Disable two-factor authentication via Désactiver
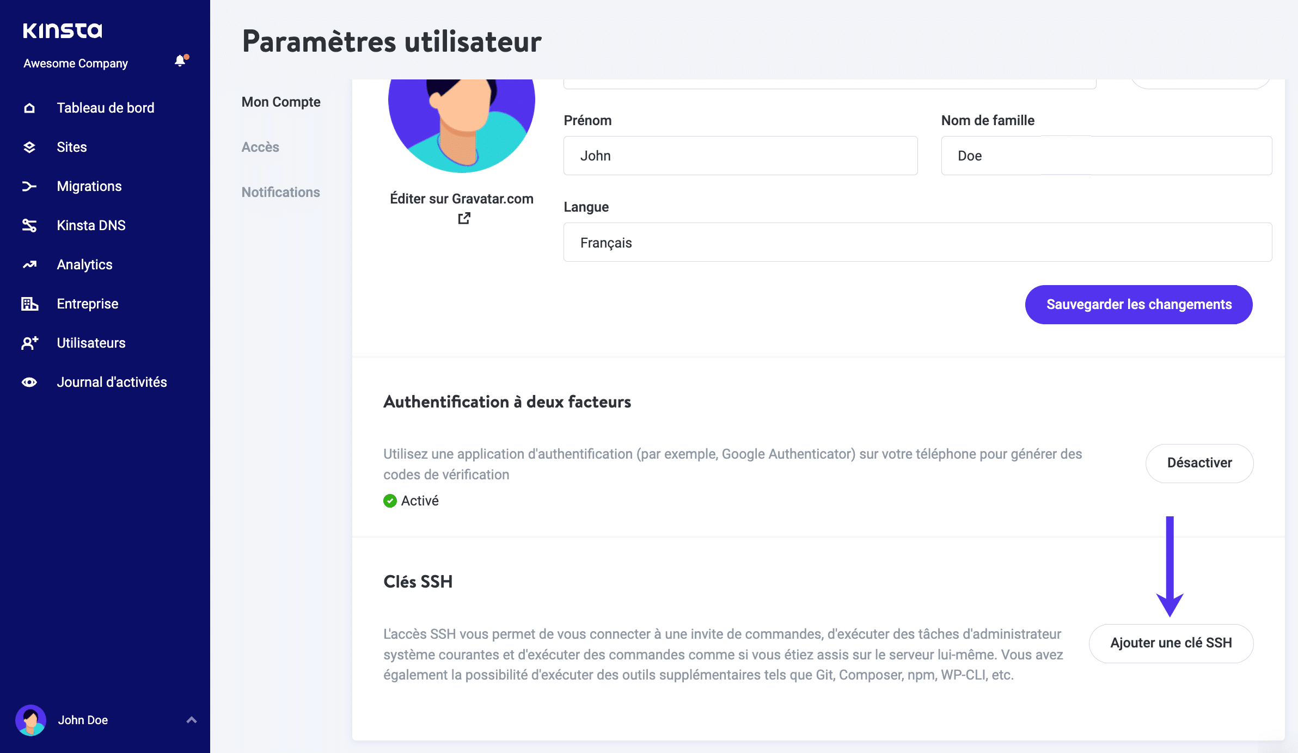1298x753 pixels. click(x=1199, y=463)
